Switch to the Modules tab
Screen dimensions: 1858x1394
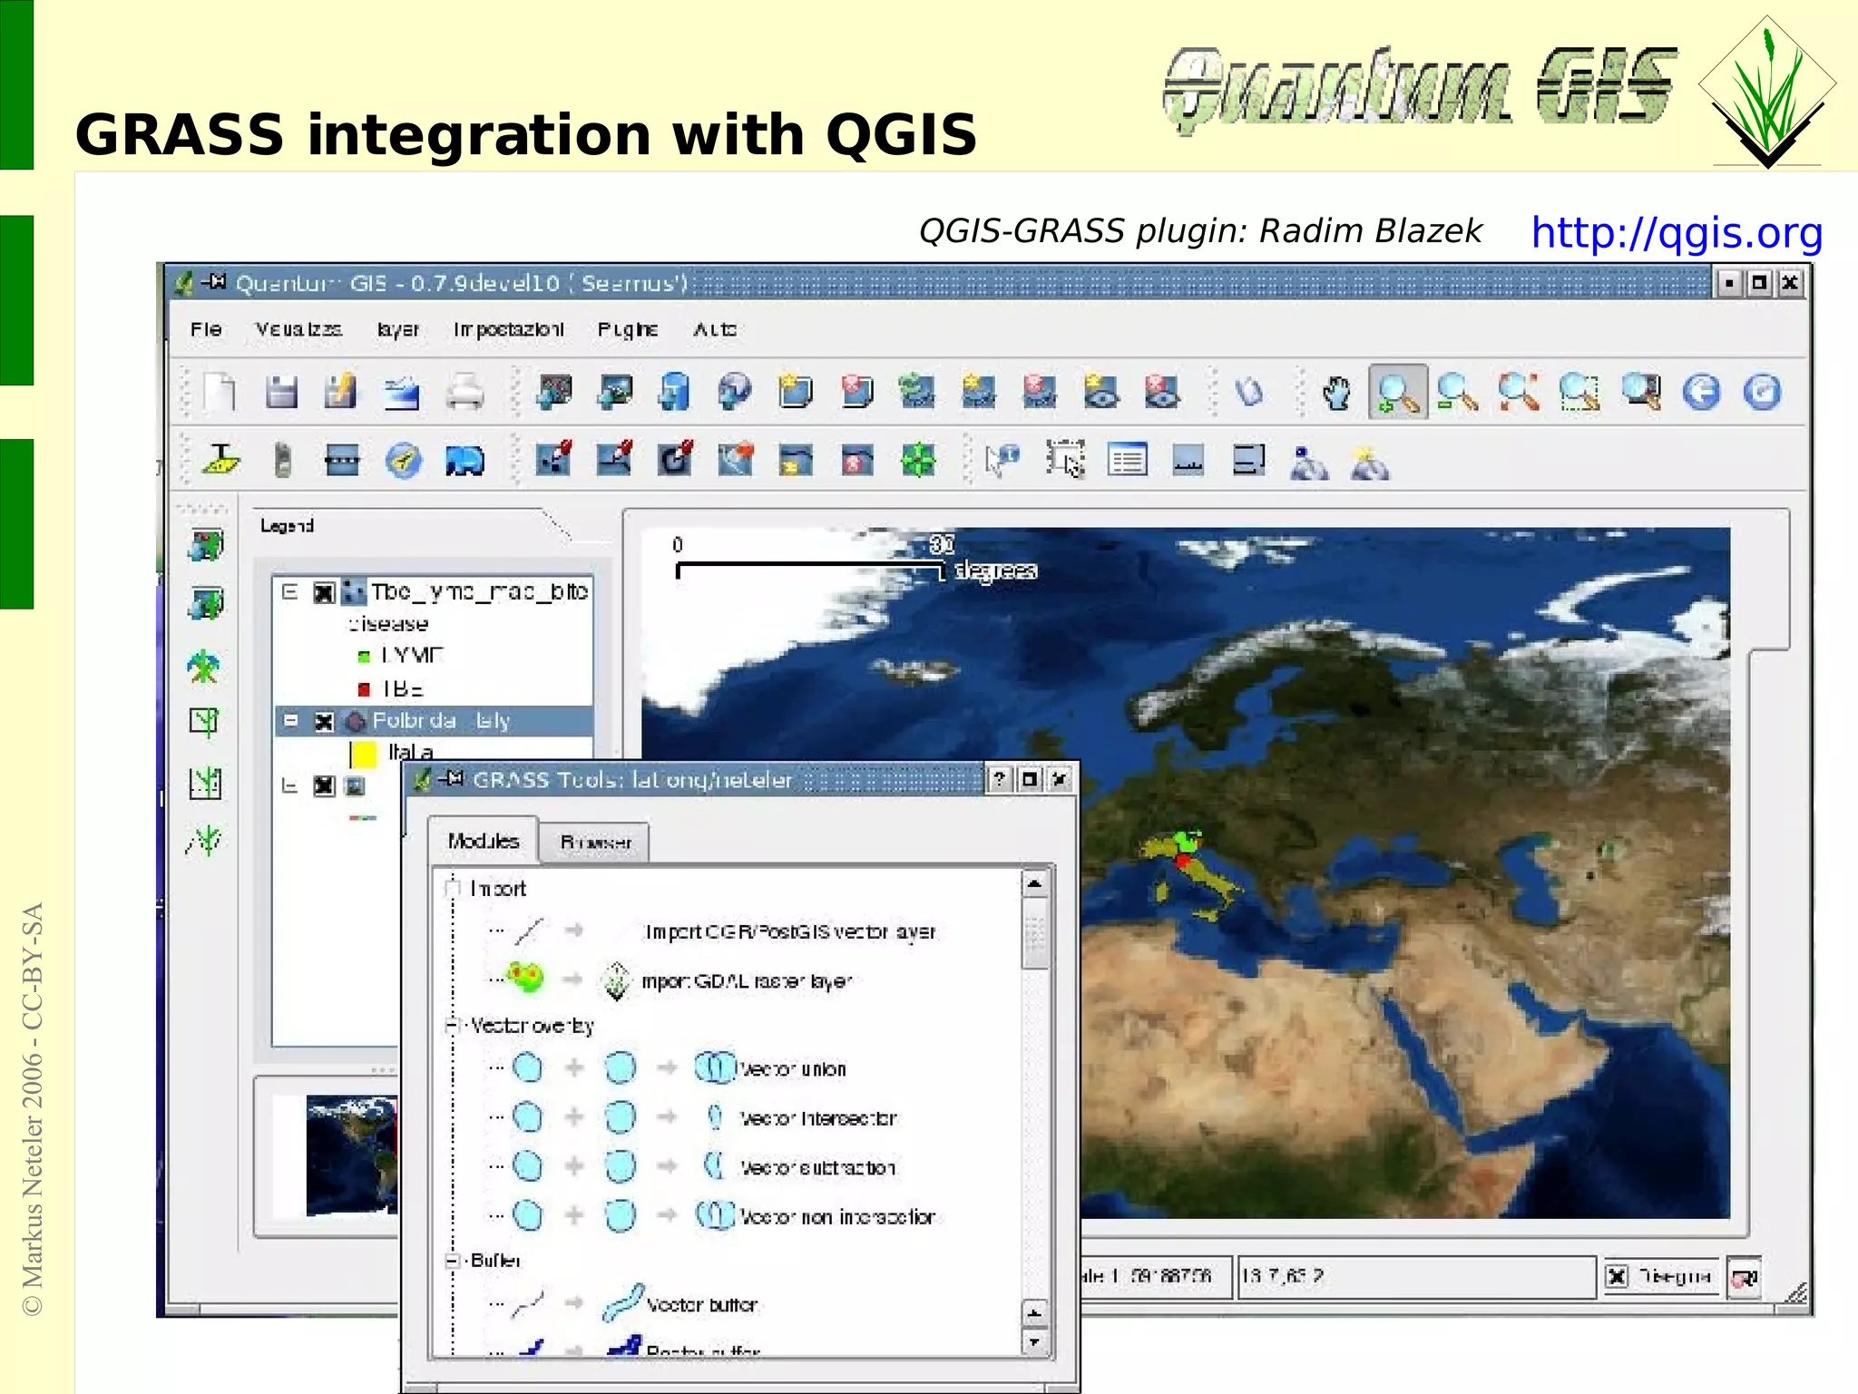tap(484, 841)
